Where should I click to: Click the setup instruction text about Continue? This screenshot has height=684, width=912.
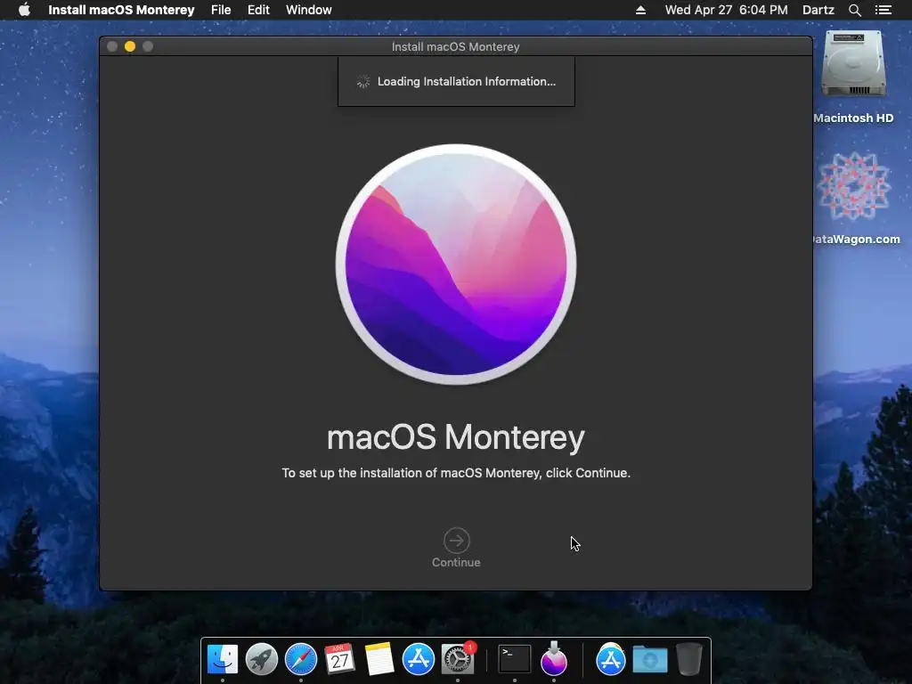456,473
